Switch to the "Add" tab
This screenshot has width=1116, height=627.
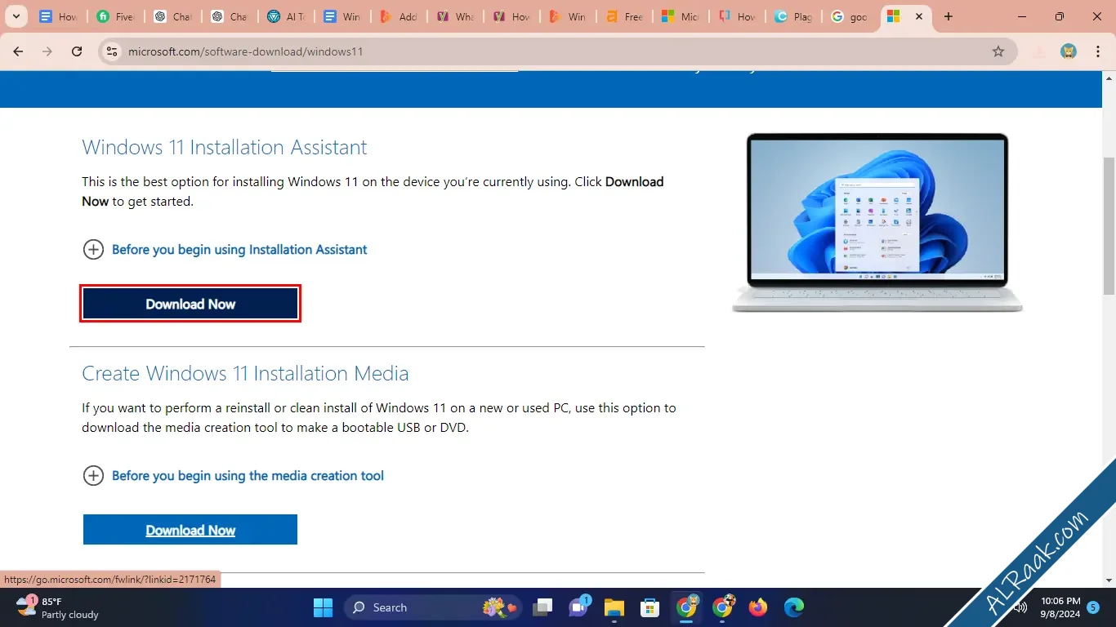click(399, 16)
